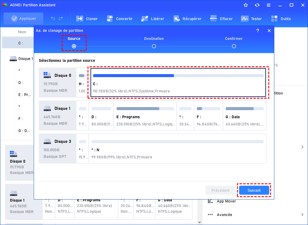This screenshot has height=225, width=308.
Task: Select C : row in main partition list
Action: click(18, 43)
